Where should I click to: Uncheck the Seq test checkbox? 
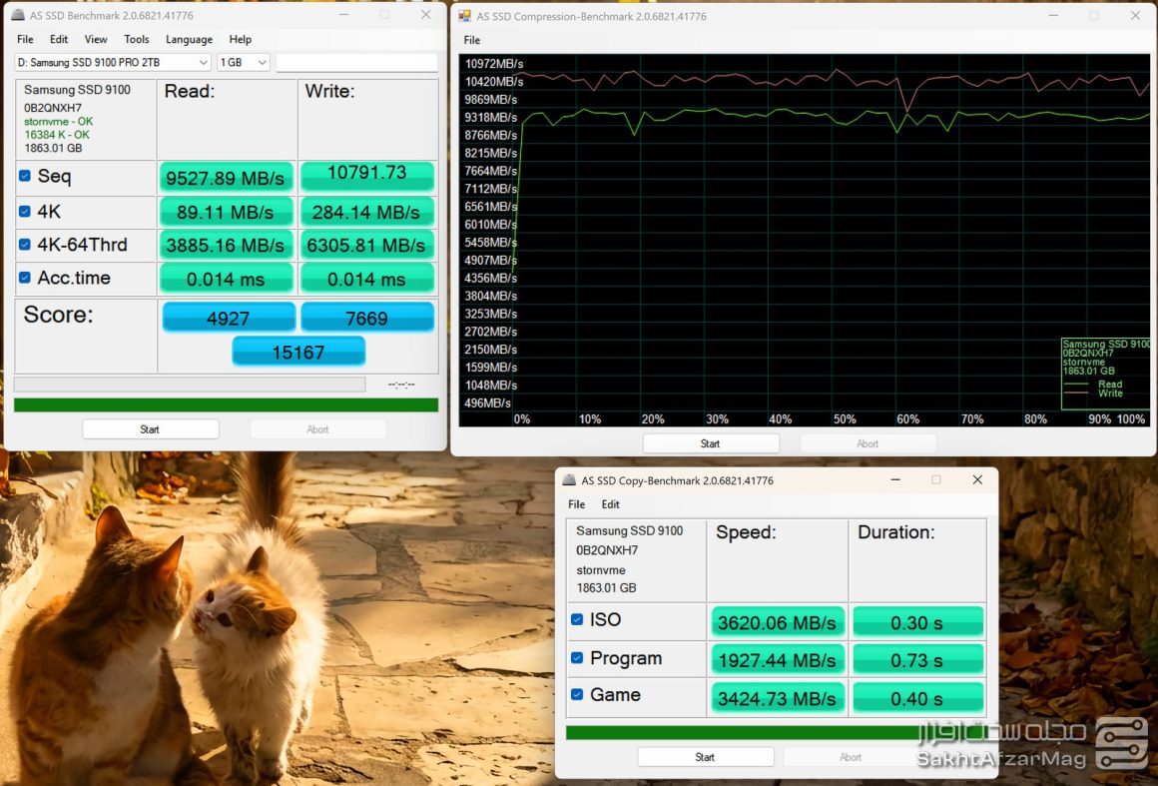25,177
